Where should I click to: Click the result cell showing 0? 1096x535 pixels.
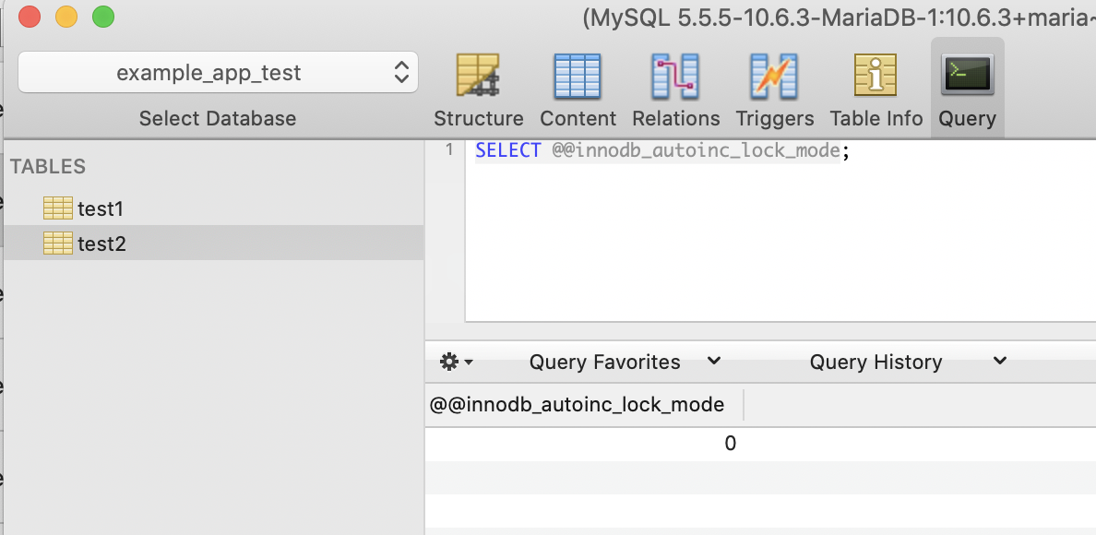730,443
